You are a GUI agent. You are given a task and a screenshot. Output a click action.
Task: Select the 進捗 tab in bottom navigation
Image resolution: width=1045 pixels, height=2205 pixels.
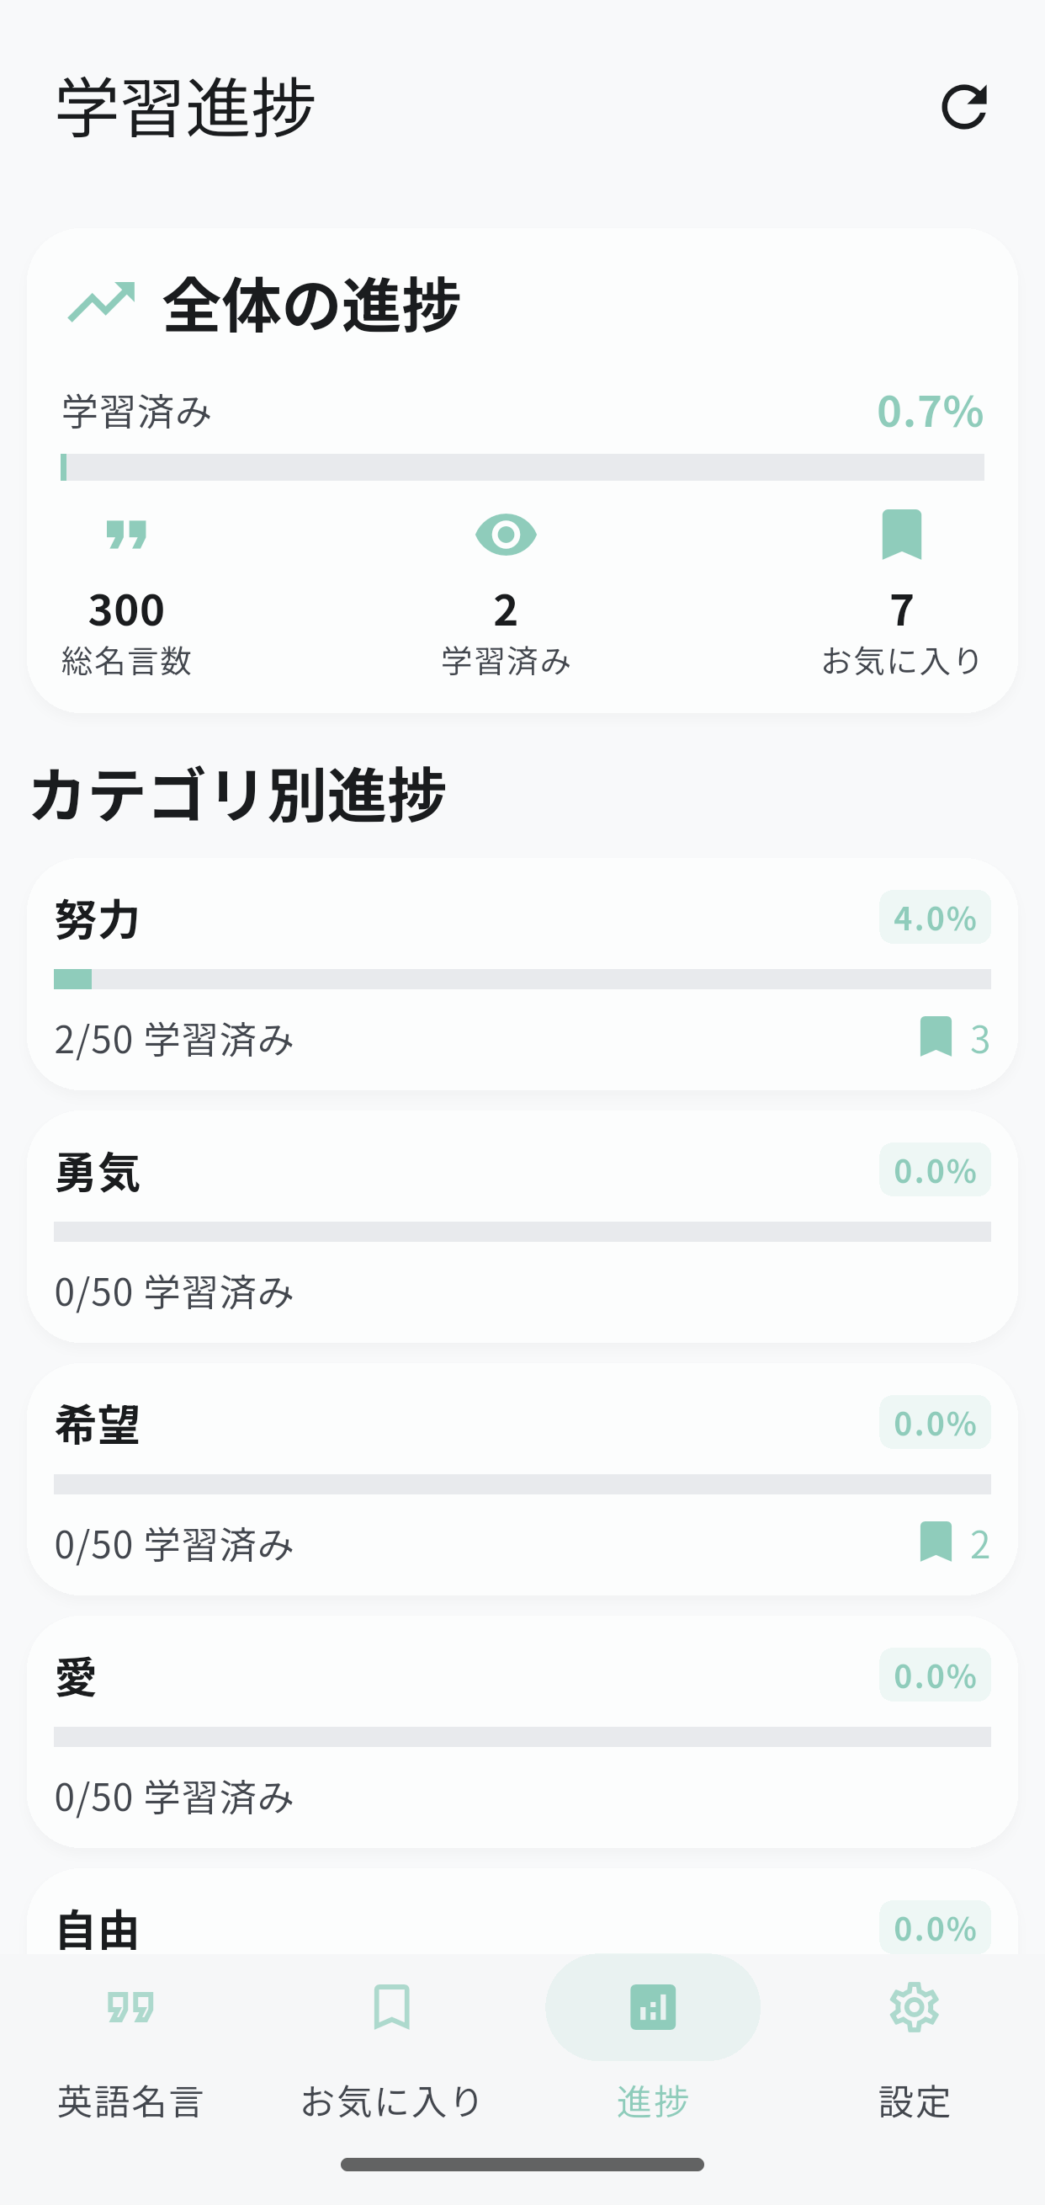point(652,2037)
